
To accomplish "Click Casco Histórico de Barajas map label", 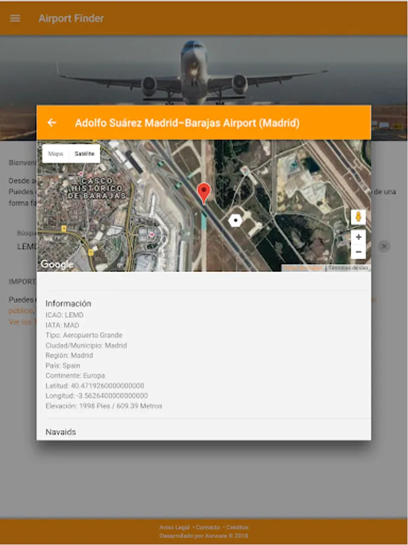I will tap(97, 188).
